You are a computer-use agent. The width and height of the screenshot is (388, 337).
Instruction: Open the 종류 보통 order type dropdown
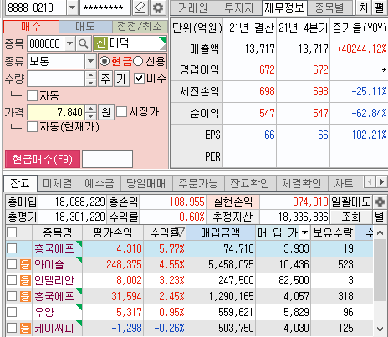(x=90, y=61)
